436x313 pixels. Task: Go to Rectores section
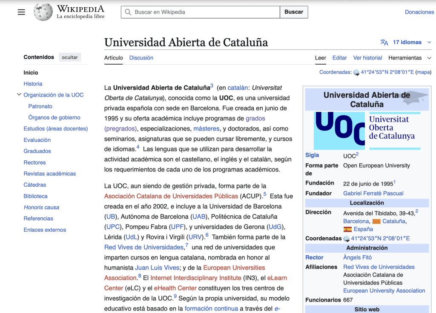[x=34, y=162]
